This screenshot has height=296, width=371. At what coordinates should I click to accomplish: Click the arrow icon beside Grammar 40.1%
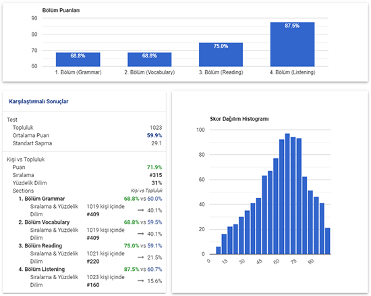(x=141, y=210)
